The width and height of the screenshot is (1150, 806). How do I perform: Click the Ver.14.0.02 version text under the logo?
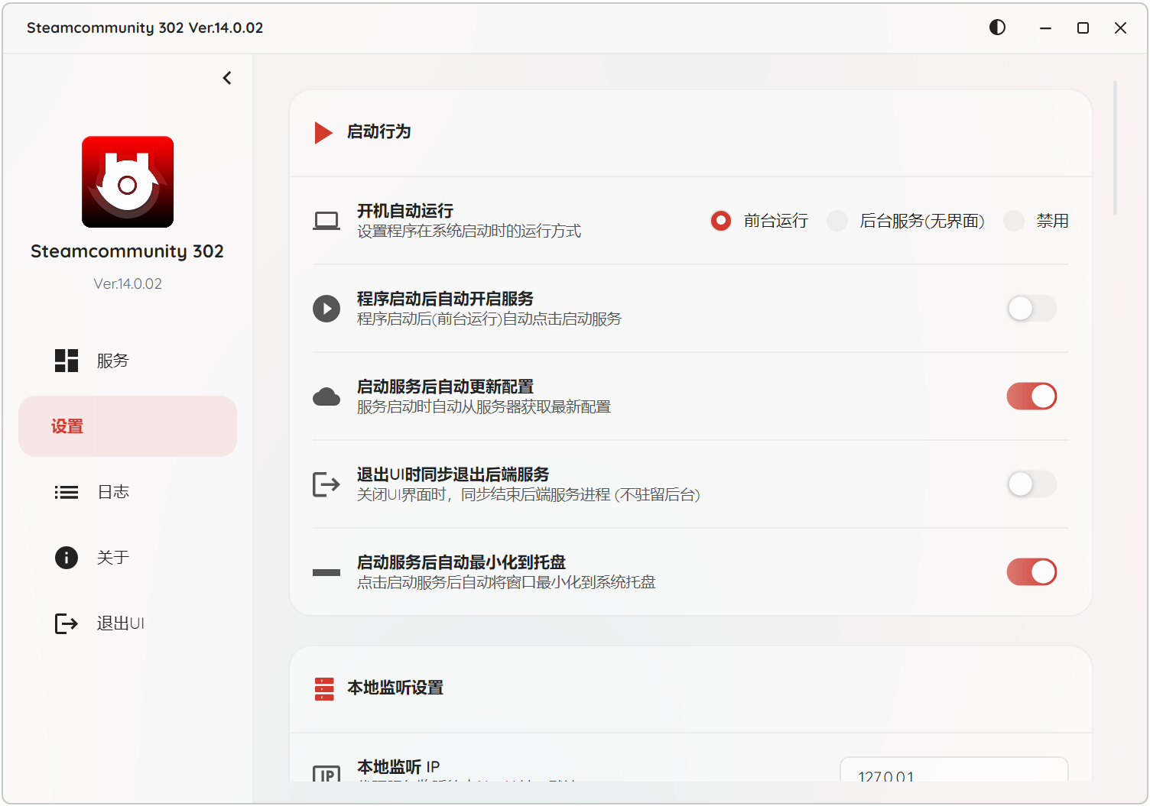[x=128, y=284]
